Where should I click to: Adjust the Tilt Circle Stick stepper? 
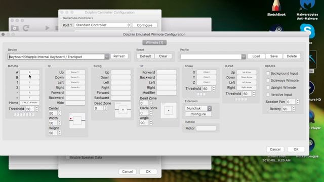151,113
